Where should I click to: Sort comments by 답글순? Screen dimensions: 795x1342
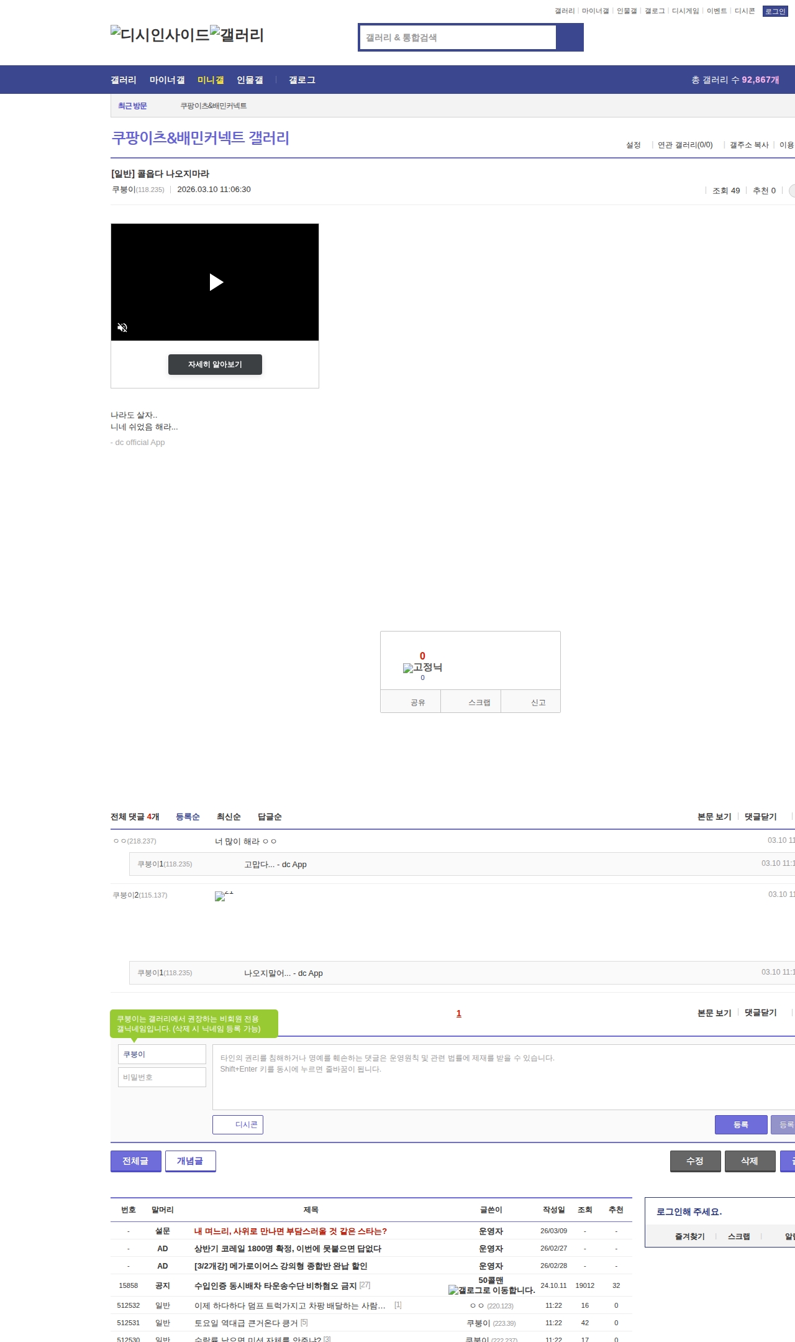tap(270, 817)
